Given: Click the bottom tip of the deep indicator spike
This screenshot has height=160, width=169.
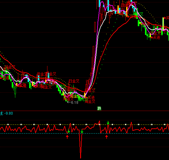Looking at the screenshot, I should [80, 158].
